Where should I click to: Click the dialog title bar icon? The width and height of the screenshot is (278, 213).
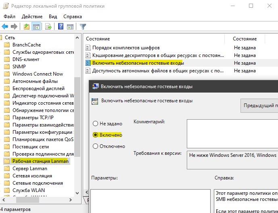(x=96, y=86)
